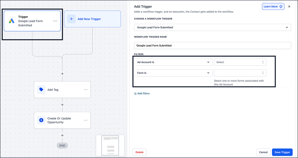298x158 pixels.
Task: Click the Add Tag icon
Action: click(x=41, y=89)
